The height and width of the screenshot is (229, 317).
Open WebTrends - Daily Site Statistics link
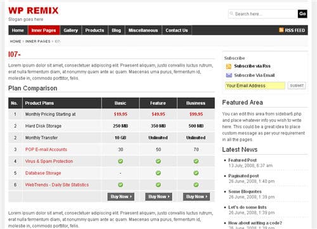pos(57,185)
